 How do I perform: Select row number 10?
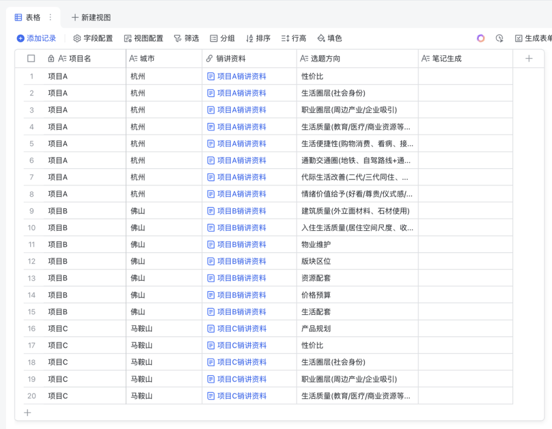click(x=32, y=227)
